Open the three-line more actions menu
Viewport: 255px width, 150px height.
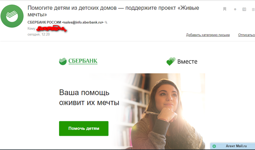pyautogui.click(x=254, y=10)
